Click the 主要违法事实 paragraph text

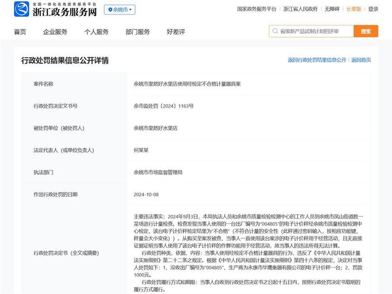point(248,231)
